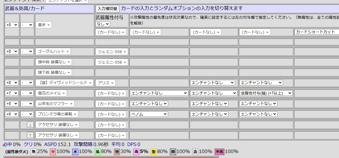Open refine level dropdown in 素手 row
The width and height of the screenshot is (339, 158).
click(12, 25)
